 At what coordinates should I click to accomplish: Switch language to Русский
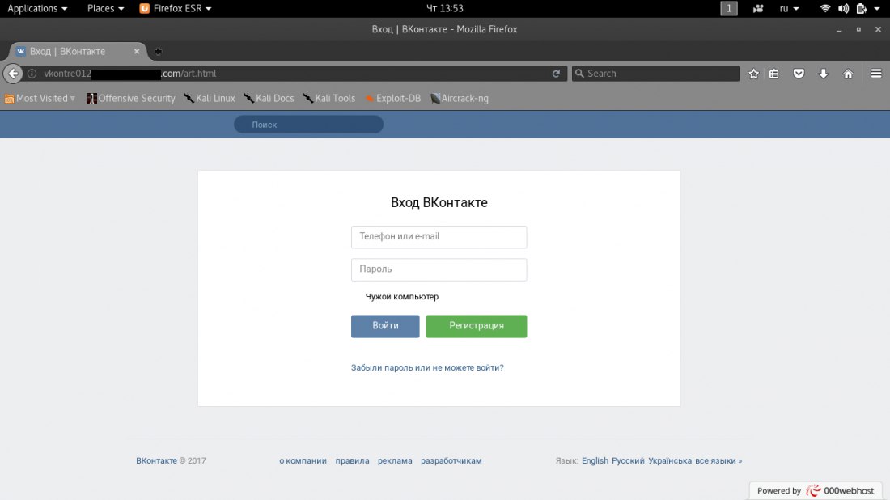click(x=628, y=461)
